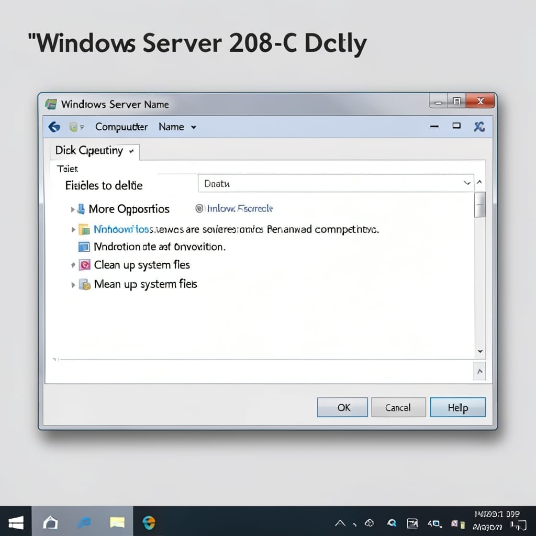
Task: Click the list scrollbar up arrow
Action: 479,182
